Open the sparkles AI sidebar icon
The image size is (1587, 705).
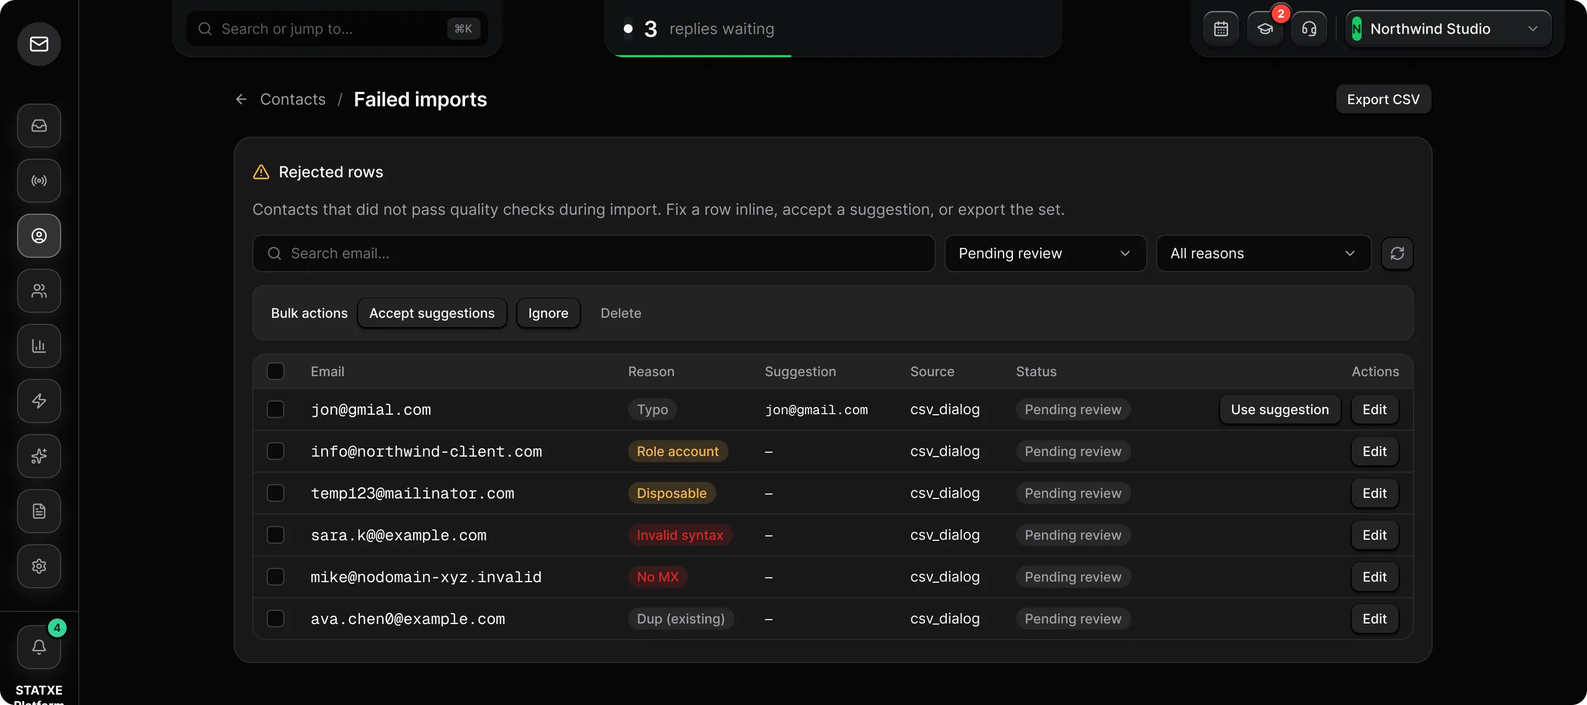coord(39,456)
